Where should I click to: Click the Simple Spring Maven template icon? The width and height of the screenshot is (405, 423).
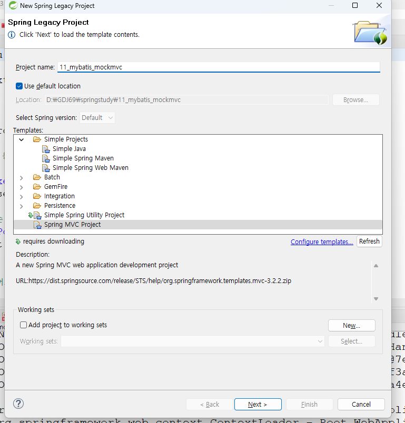pyautogui.click(x=46, y=158)
